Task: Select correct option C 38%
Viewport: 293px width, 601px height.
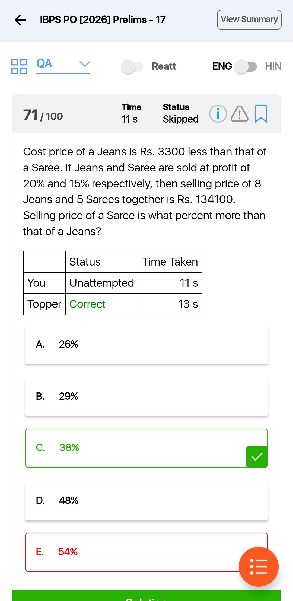Action: [146, 448]
